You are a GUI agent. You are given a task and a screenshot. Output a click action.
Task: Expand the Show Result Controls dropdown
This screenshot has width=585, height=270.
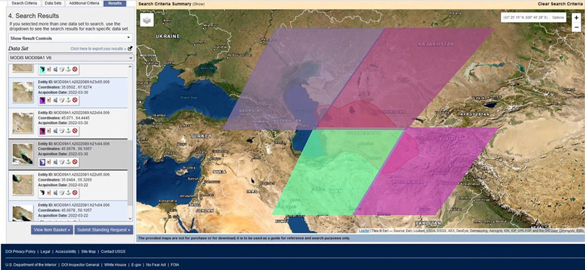pos(71,38)
